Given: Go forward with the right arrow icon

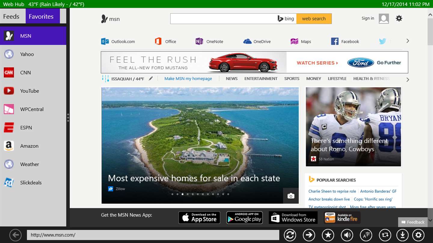Looking at the screenshot, I should pos(309,235).
